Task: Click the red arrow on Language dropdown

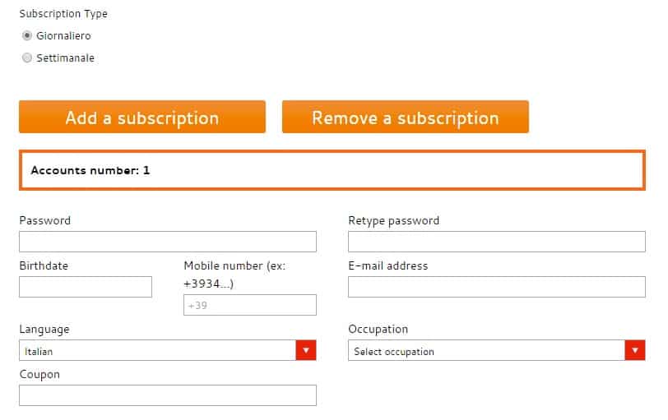Action: point(306,350)
